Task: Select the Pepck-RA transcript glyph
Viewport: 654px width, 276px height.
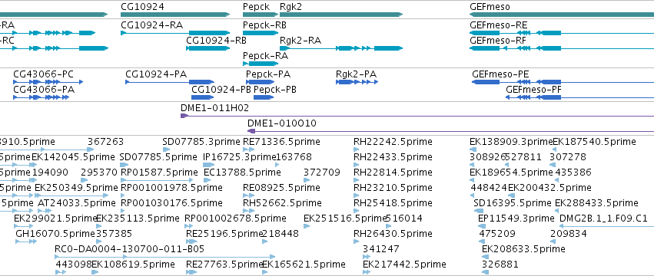Action: pos(261,64)
